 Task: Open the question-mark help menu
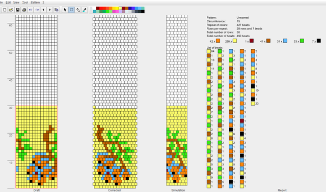tap(43, 3)
